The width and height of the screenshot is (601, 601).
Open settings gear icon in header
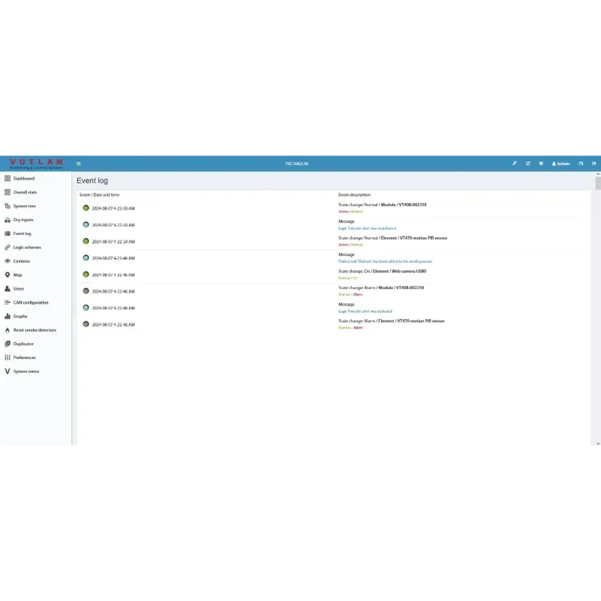tap(541, 163)
